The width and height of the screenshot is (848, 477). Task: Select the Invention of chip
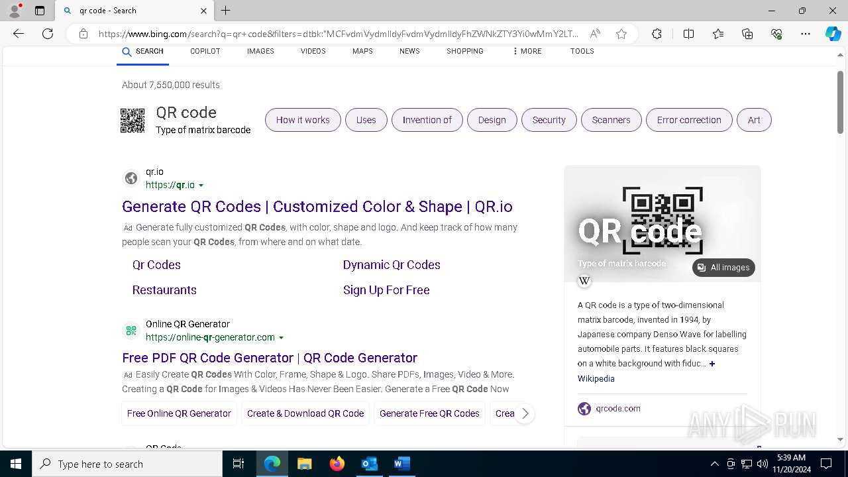427,120
